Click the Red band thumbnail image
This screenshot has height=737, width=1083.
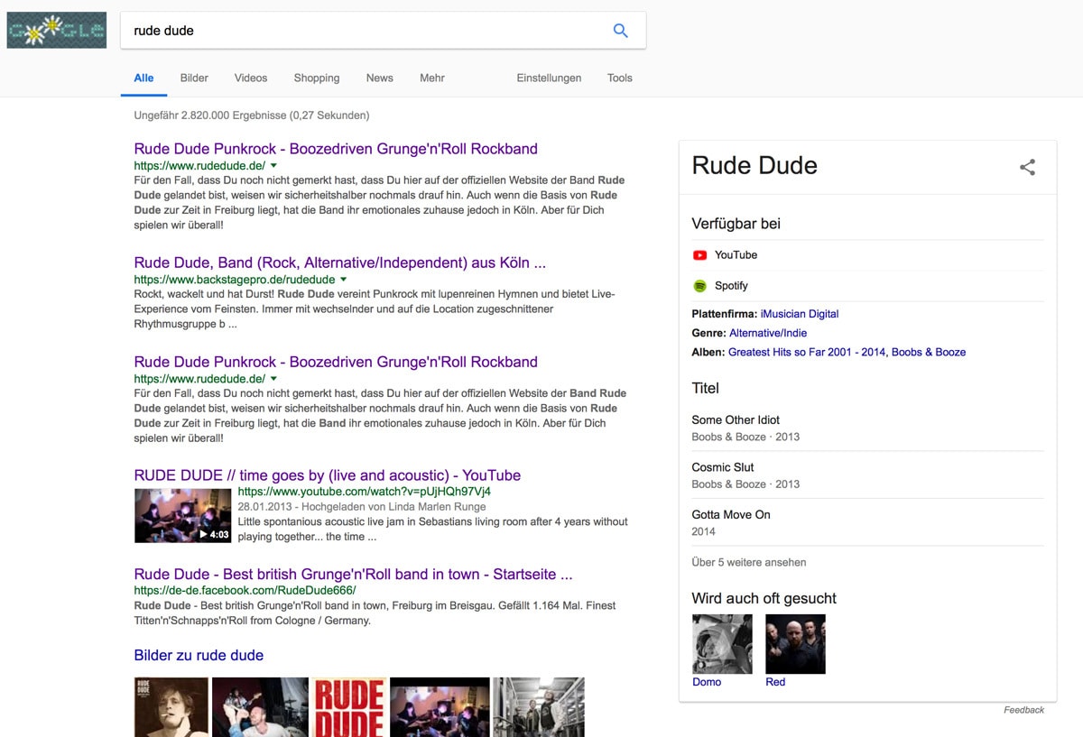[x=795, y=644]
